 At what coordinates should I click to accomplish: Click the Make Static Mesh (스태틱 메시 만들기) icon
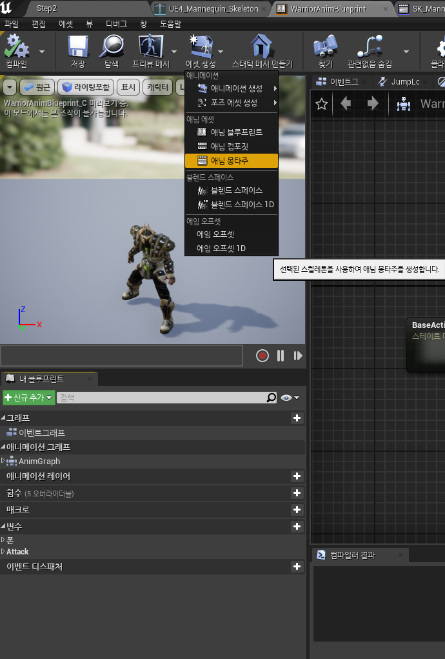coord(262,47)
